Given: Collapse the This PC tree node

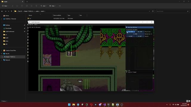Looking at the screenshot, I should pyautogui.click(x=2, y=53).
